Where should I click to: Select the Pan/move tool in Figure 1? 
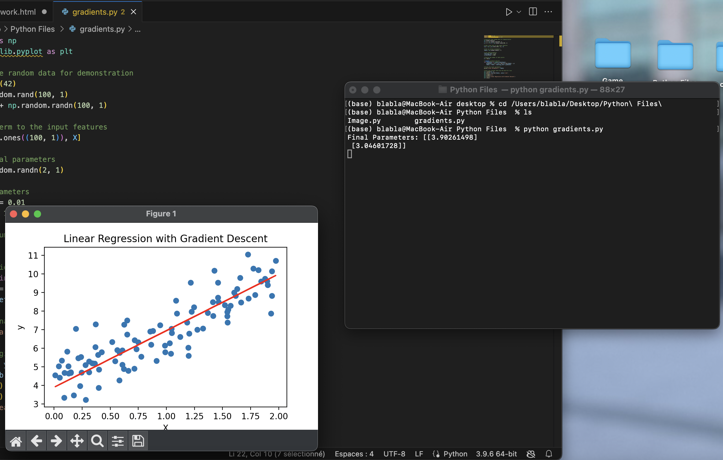(x=77, y=441)
